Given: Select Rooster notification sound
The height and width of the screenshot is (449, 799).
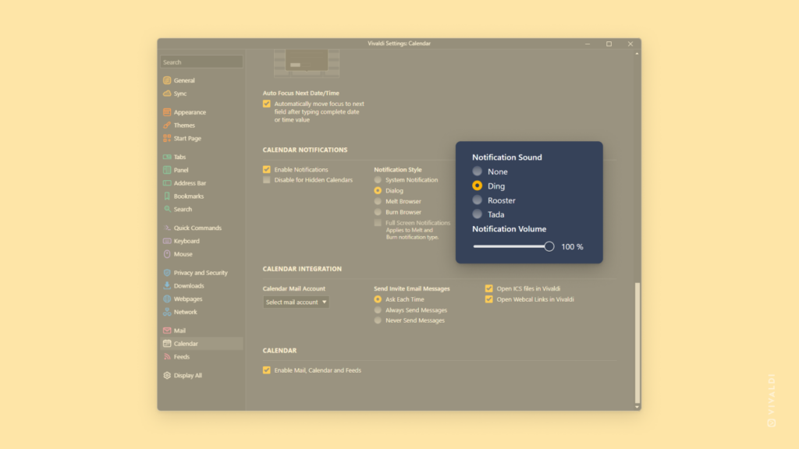Looking at the screenshot, I should (477, 200).
